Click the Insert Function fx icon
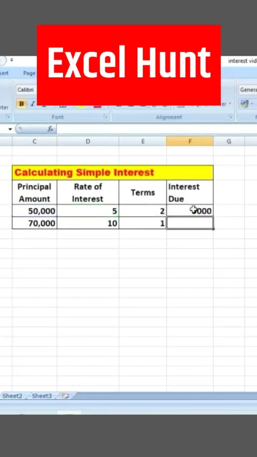This screenshot has width=257, height=457. point(51,129)
